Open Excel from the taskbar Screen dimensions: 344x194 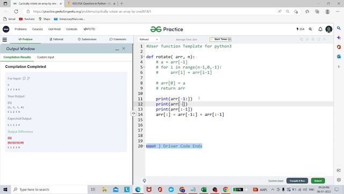click(204, 189)
